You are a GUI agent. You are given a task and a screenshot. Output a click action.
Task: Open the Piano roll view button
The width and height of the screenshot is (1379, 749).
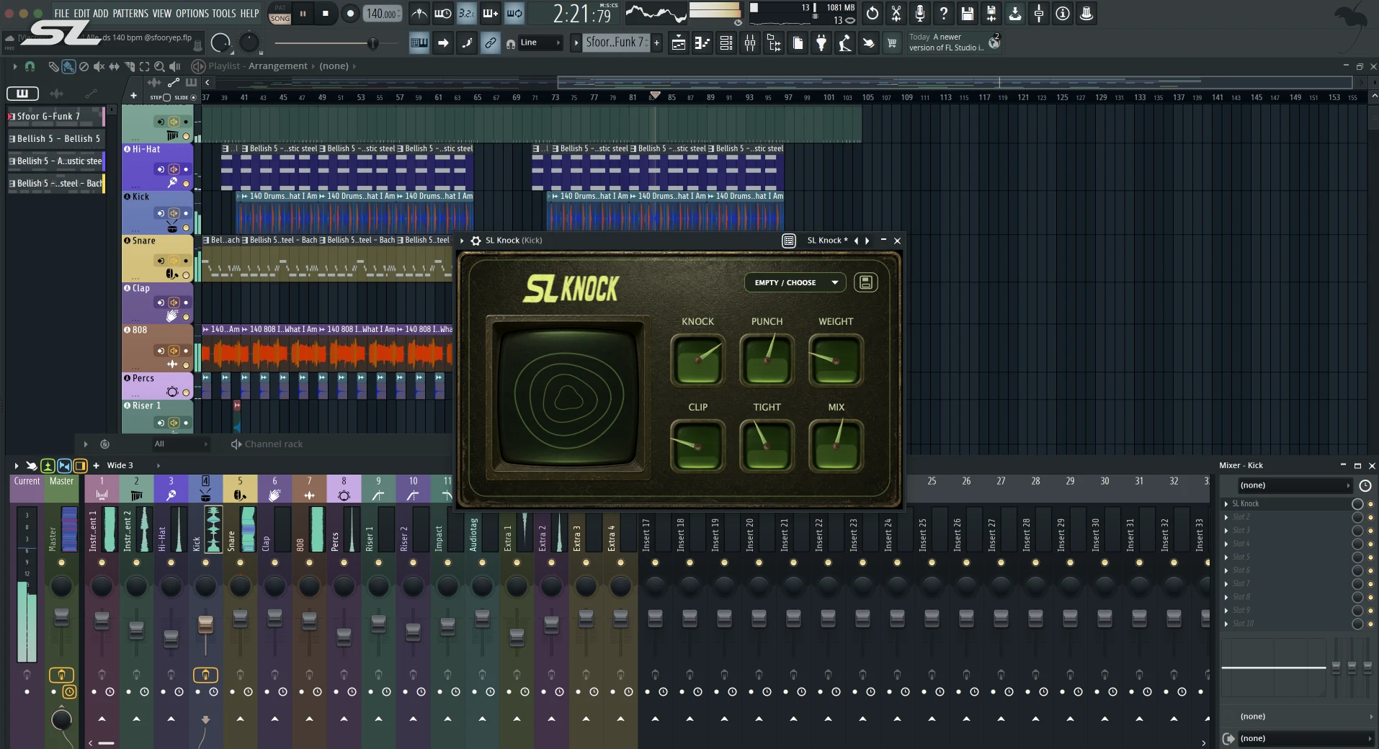tap(702, 43)
